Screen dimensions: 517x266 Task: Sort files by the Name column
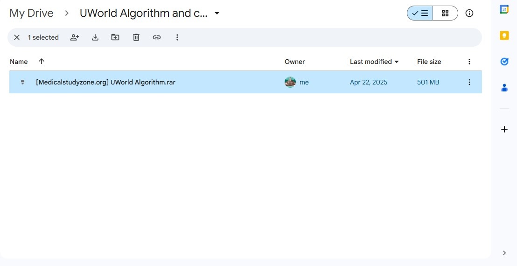(19, 62)
